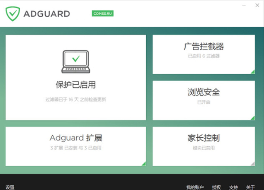Click the 已开启 status text
Viewport: 264px width, 190px height.
point(204,102)
